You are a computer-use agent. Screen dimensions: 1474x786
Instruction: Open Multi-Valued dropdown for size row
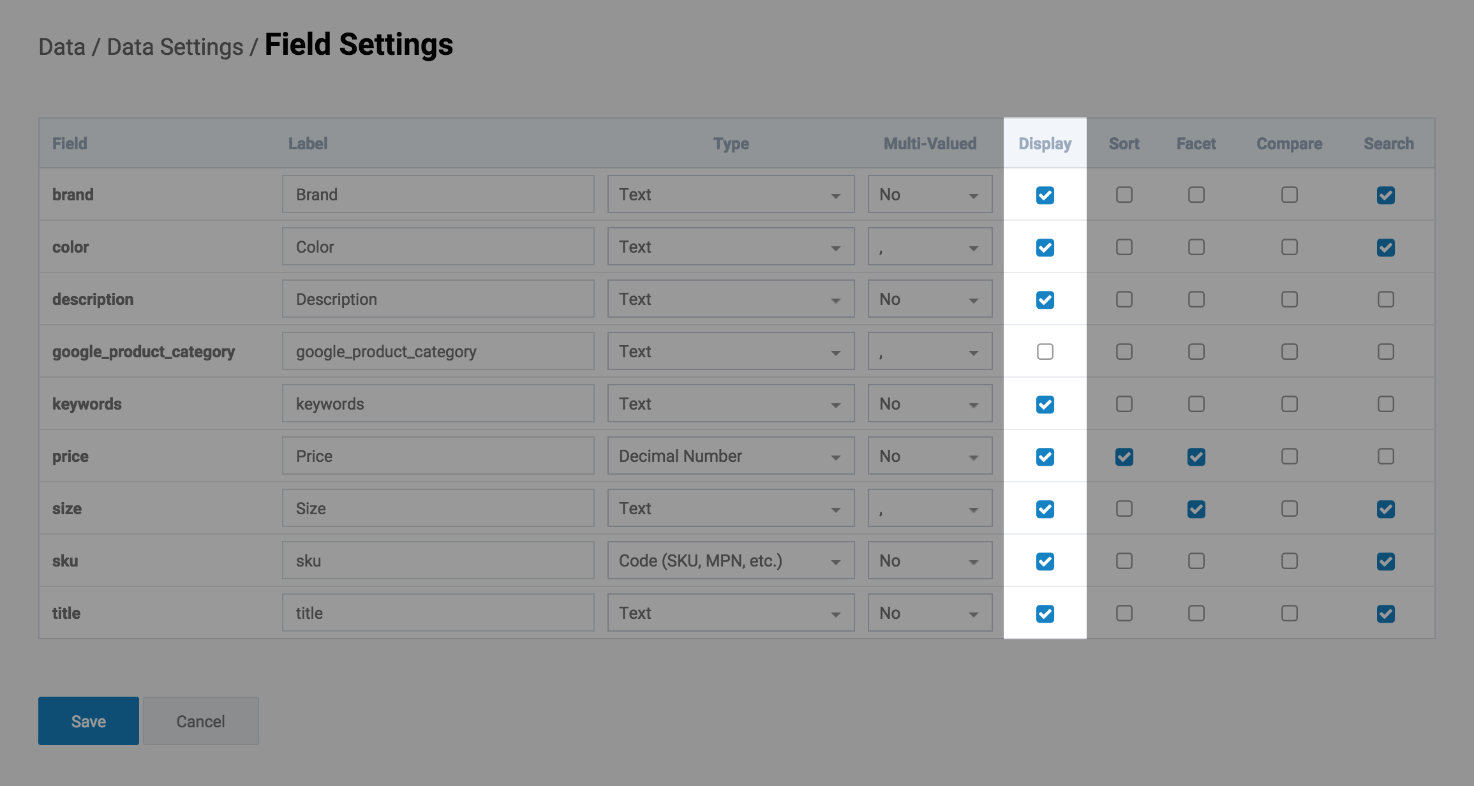pyautogui.click(x=929, y=508)
